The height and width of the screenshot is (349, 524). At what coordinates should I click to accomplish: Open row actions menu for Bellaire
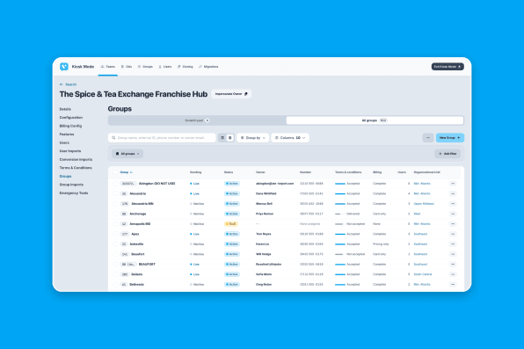(x=453, y=274)
